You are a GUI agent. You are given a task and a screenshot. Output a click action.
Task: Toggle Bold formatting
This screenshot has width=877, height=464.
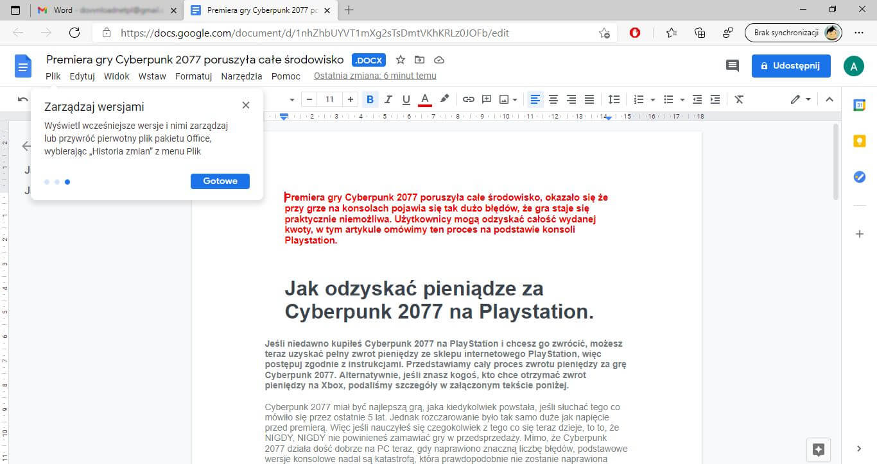(370, 99)
